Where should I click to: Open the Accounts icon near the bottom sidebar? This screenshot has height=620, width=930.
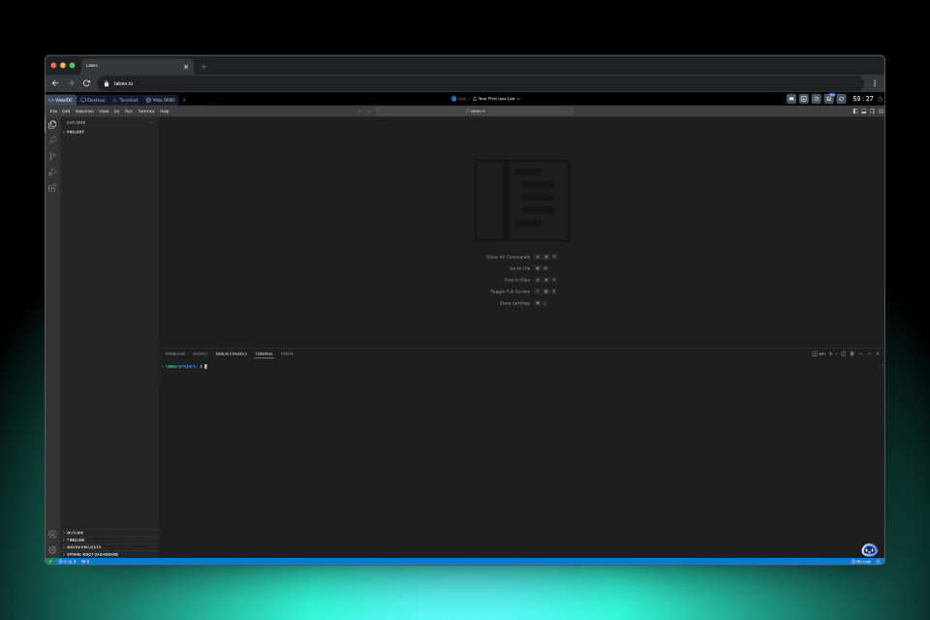(x=52, y=534)
